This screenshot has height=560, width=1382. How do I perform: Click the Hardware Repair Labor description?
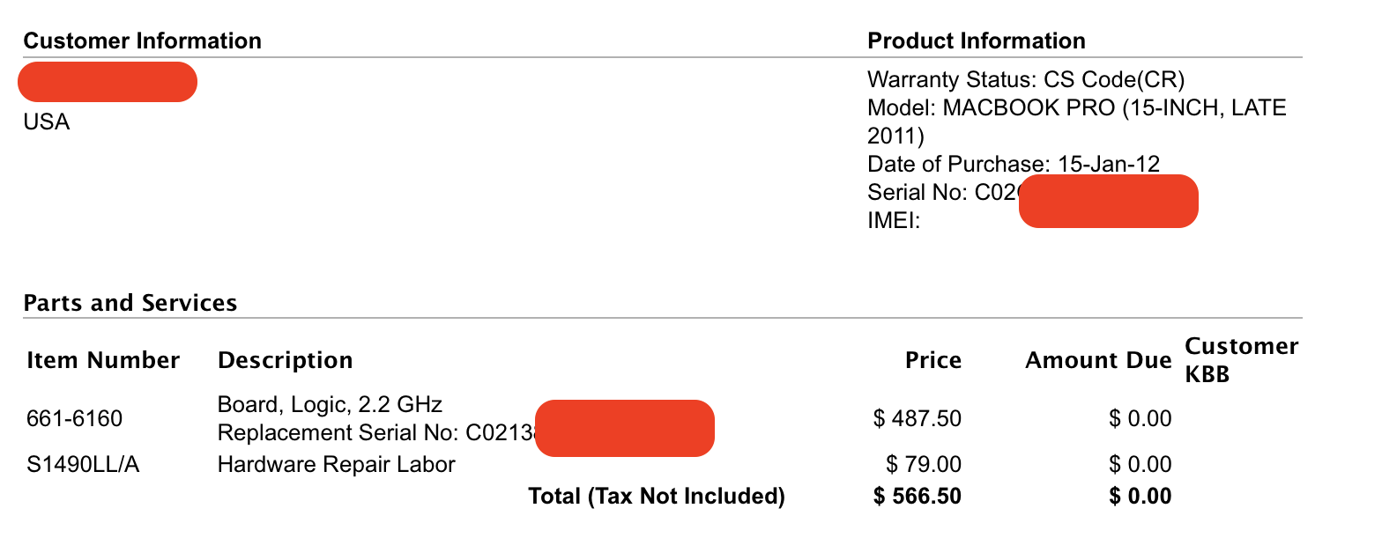pyautogui.click(x=336, y=464)
